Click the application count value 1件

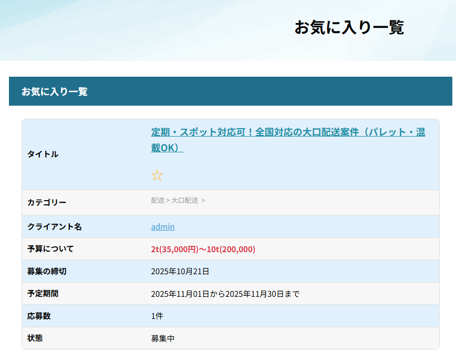(x=158, y=316)
